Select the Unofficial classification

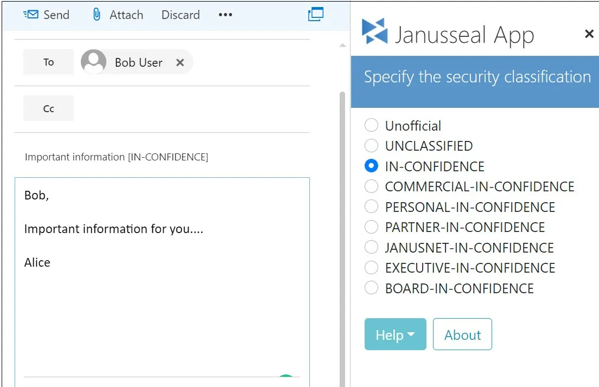pos(371,126)
